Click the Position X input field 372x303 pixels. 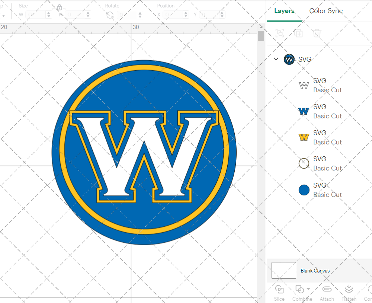pos(173,15)
